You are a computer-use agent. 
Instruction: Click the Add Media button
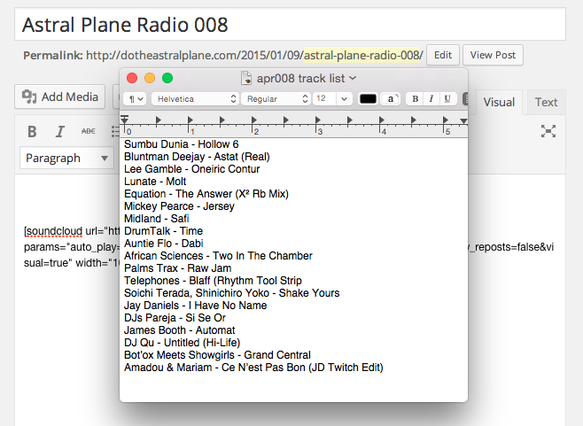tap(60, 97)
